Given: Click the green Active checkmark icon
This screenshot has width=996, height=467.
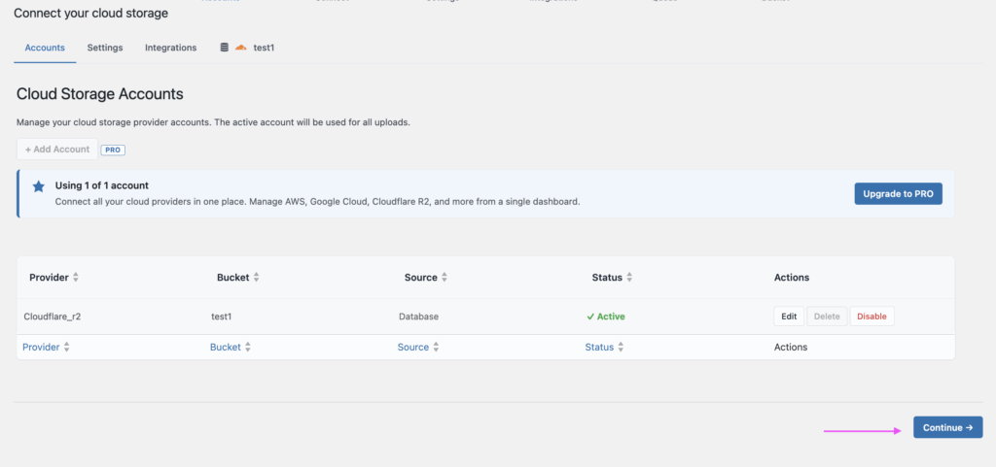Looking at the screenshot, I should 590,317.
